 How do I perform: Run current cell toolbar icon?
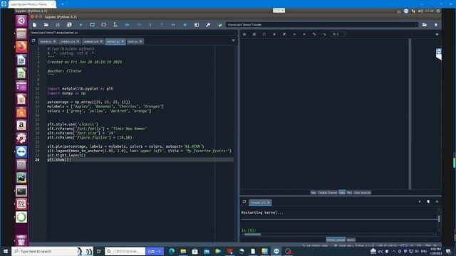(92, 25)
